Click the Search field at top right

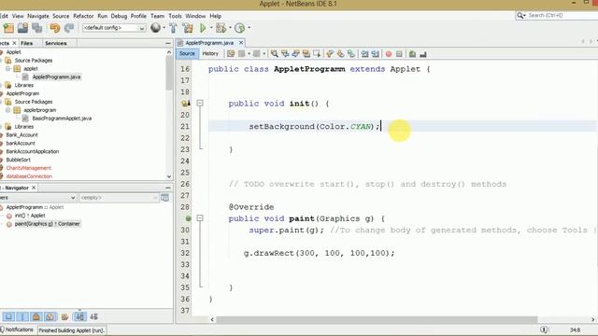[557, 15]
